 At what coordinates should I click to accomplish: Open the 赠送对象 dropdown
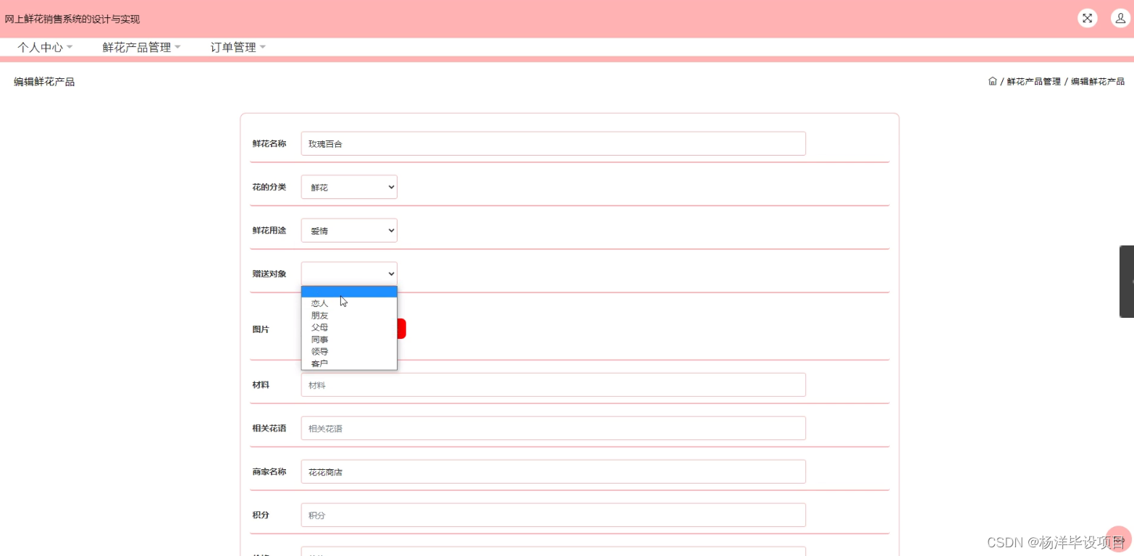348,274
